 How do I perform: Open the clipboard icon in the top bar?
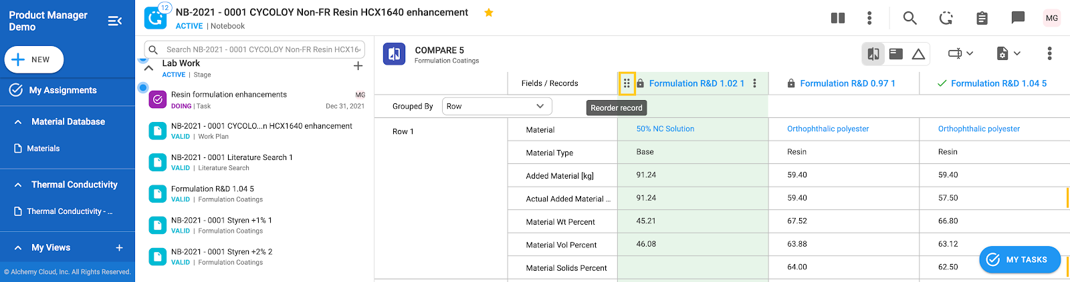pos(982,18)
